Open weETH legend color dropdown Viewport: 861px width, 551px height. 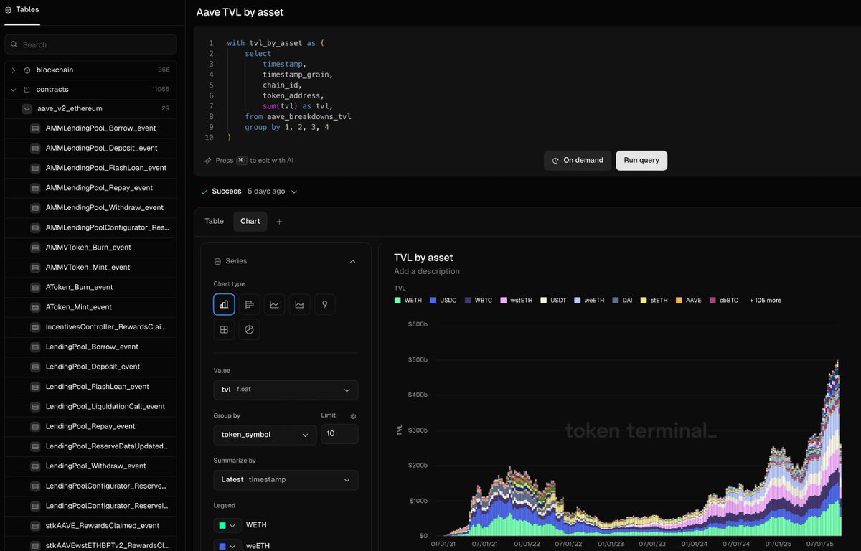[x=227, y=546]
